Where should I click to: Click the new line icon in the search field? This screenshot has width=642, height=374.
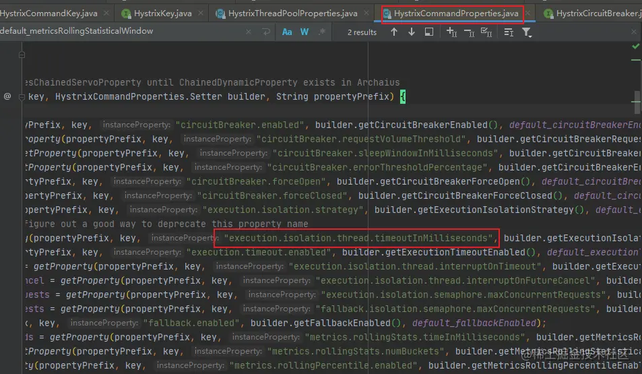click(x=266, y=32)
